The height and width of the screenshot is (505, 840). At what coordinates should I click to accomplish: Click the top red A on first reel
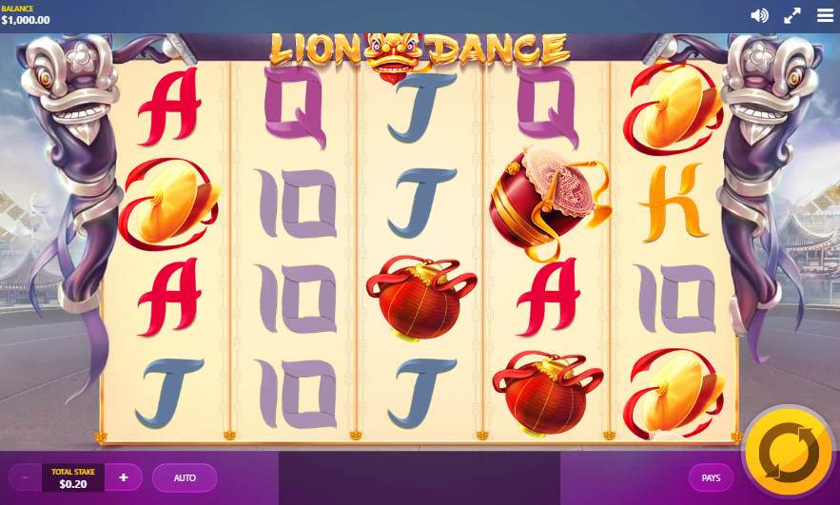168,107
